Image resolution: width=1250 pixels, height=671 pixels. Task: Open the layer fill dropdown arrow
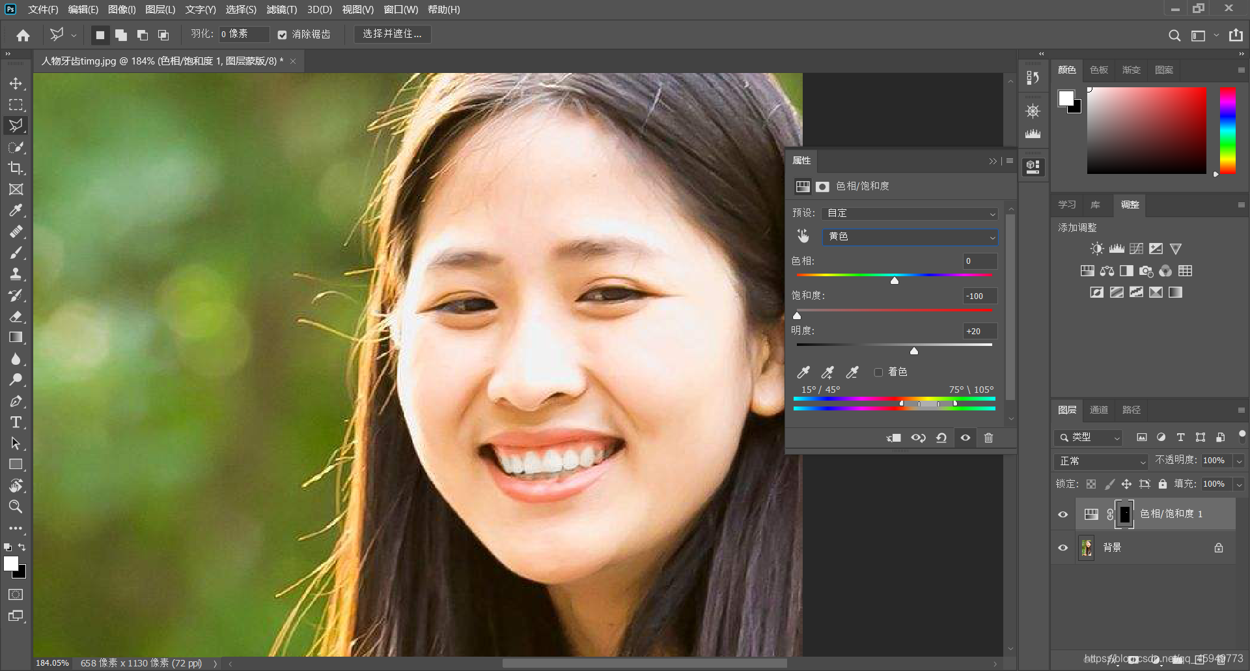(1239, 484)
